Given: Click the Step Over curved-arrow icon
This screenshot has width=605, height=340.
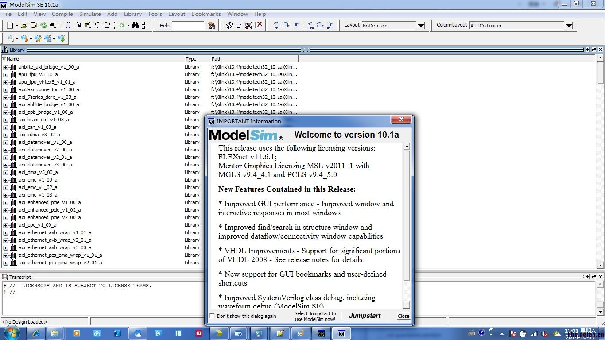Looking at the screenshot, I should click(x=286, y=26).
